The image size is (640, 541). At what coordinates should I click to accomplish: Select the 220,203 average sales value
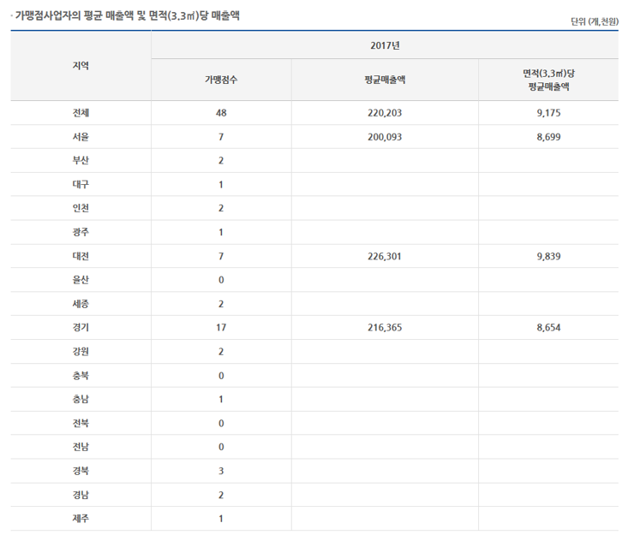click(384, 113)
